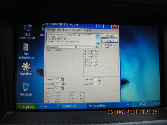Viewport: 167px width, 125px height.
Task: Click the Speed03 value field
Action: (57, 88)
